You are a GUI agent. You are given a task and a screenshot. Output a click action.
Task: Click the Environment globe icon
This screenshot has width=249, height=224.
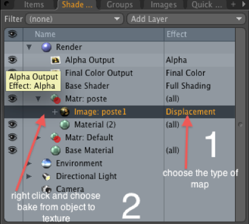(x=46, y=163)
